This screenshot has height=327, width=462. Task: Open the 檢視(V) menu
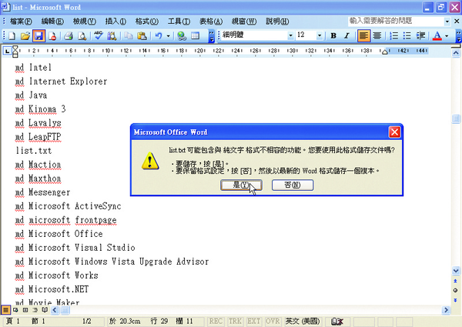(x=85, y=22)
